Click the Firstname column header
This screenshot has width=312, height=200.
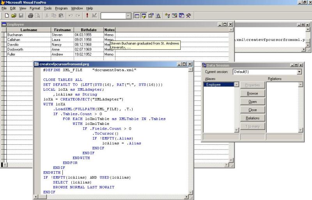pos(62,30)
